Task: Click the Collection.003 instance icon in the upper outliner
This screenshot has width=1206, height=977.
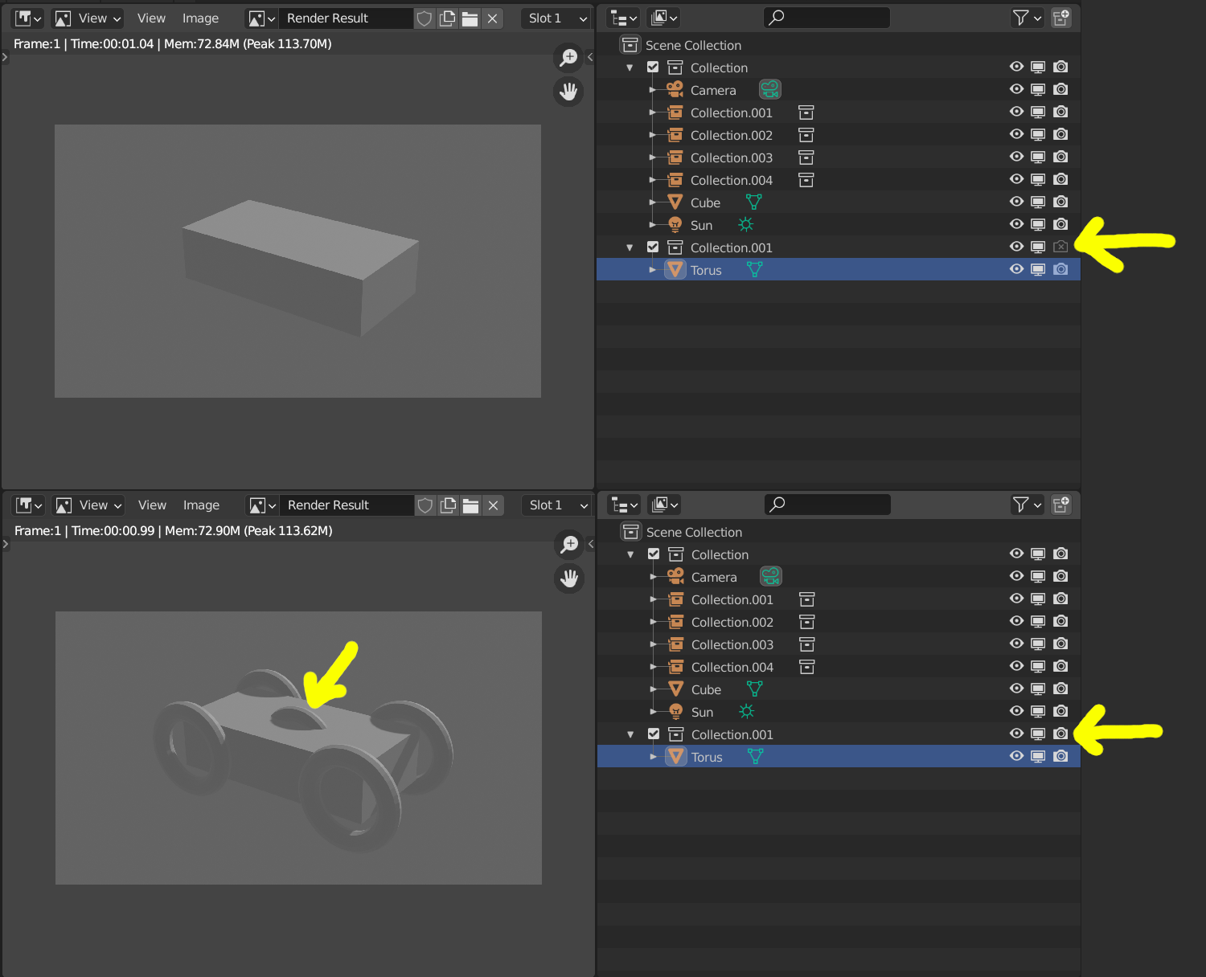Action: [x=806, y=157]
